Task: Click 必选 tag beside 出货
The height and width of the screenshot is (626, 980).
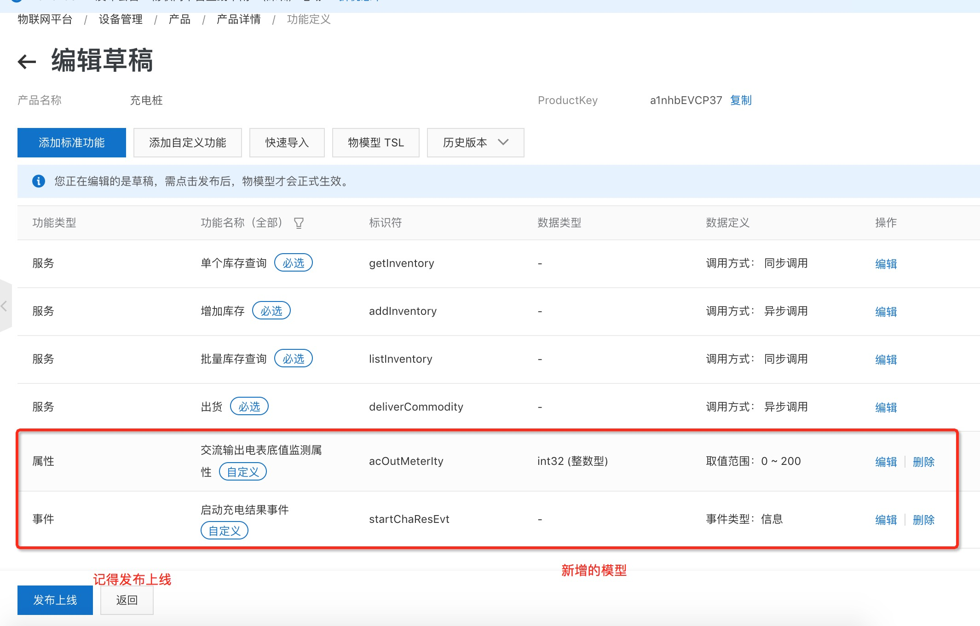Action: [249, 406]
